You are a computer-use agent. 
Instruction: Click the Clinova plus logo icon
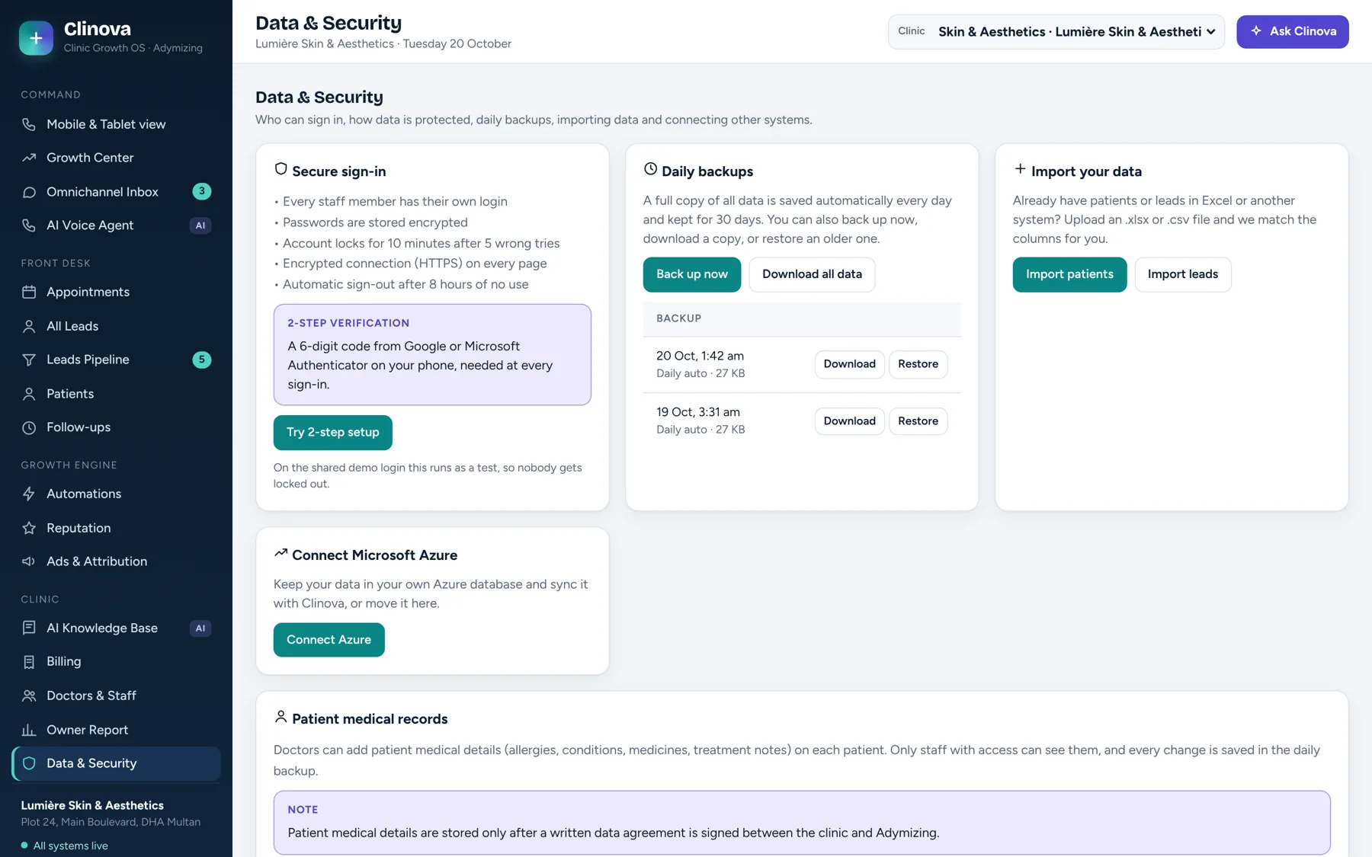[36, 37]
